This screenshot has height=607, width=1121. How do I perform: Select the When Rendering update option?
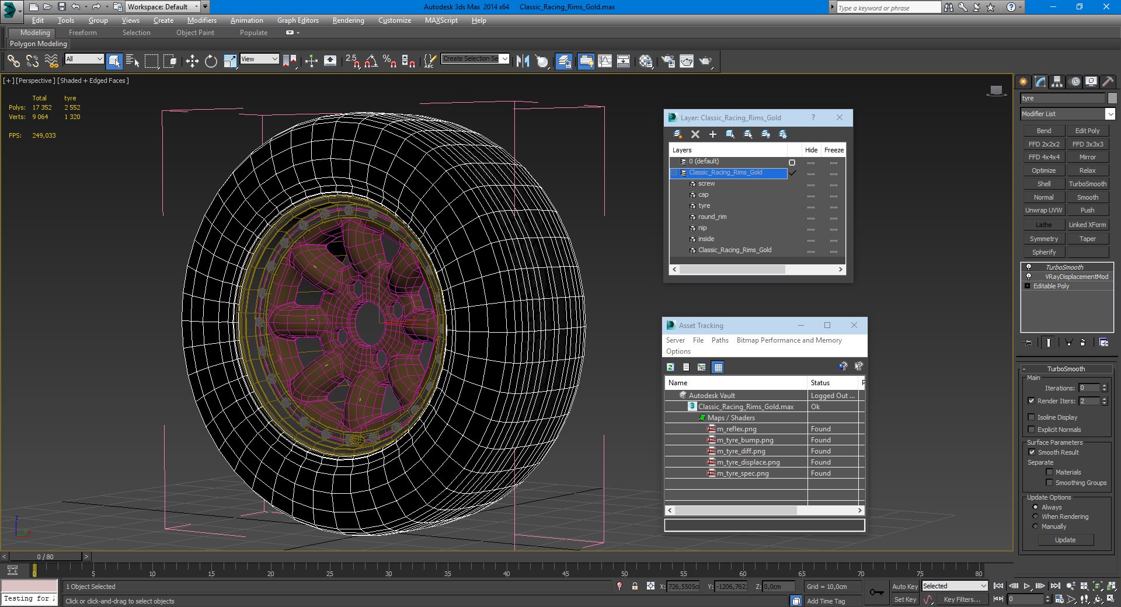click(1035, 517)
